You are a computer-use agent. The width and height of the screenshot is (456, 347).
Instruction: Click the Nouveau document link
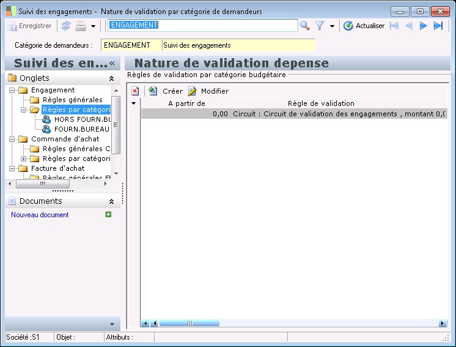(40, 215)
